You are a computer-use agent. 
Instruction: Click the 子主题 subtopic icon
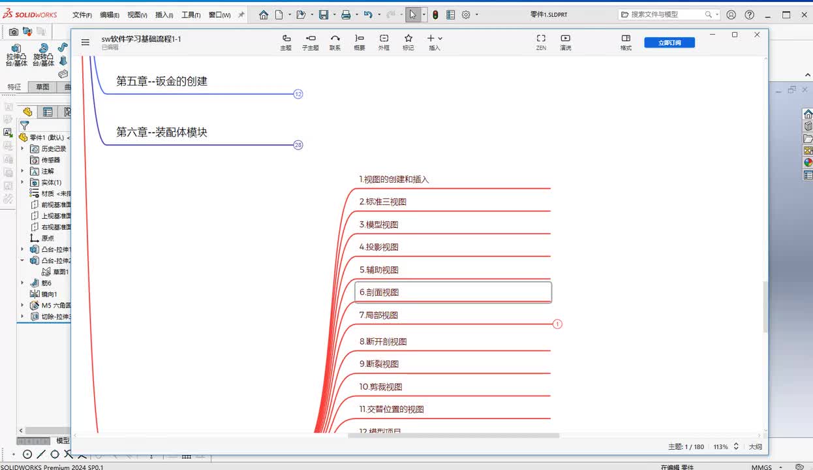(311, 42)
